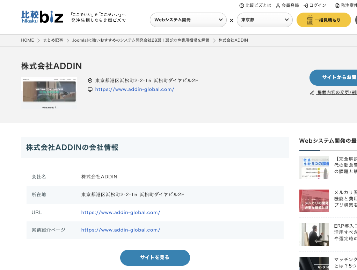Viewport: 357px width, 270px height.
Task: Click the pencil icon beside 掲載内容の変更/削除
Action: click(312, 93)
